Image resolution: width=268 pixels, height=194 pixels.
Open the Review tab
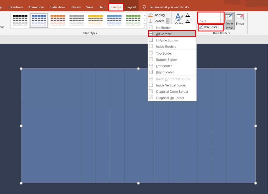tap(76, 7)
